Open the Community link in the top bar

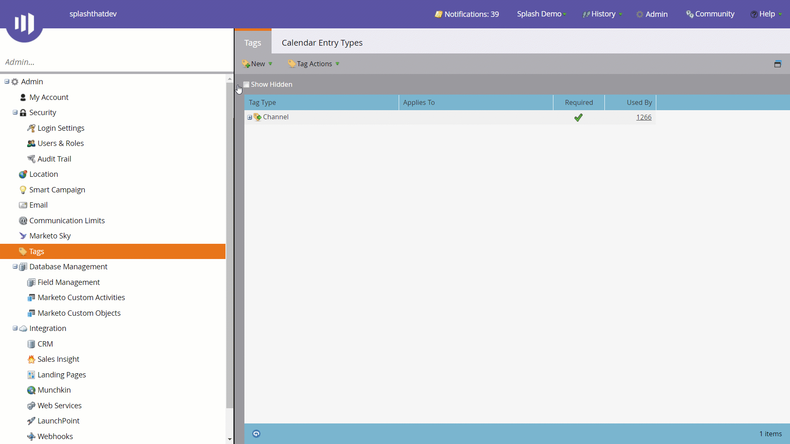click(715, 14)
